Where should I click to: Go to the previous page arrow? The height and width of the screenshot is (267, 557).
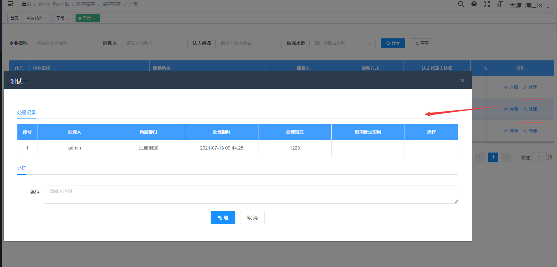[480, 157]
